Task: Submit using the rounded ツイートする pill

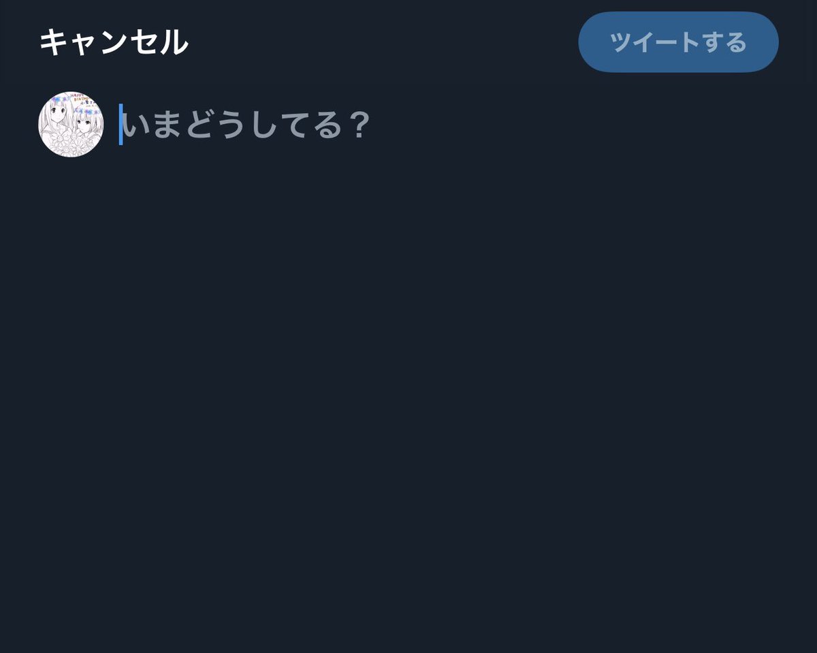Action: [678, 42]
